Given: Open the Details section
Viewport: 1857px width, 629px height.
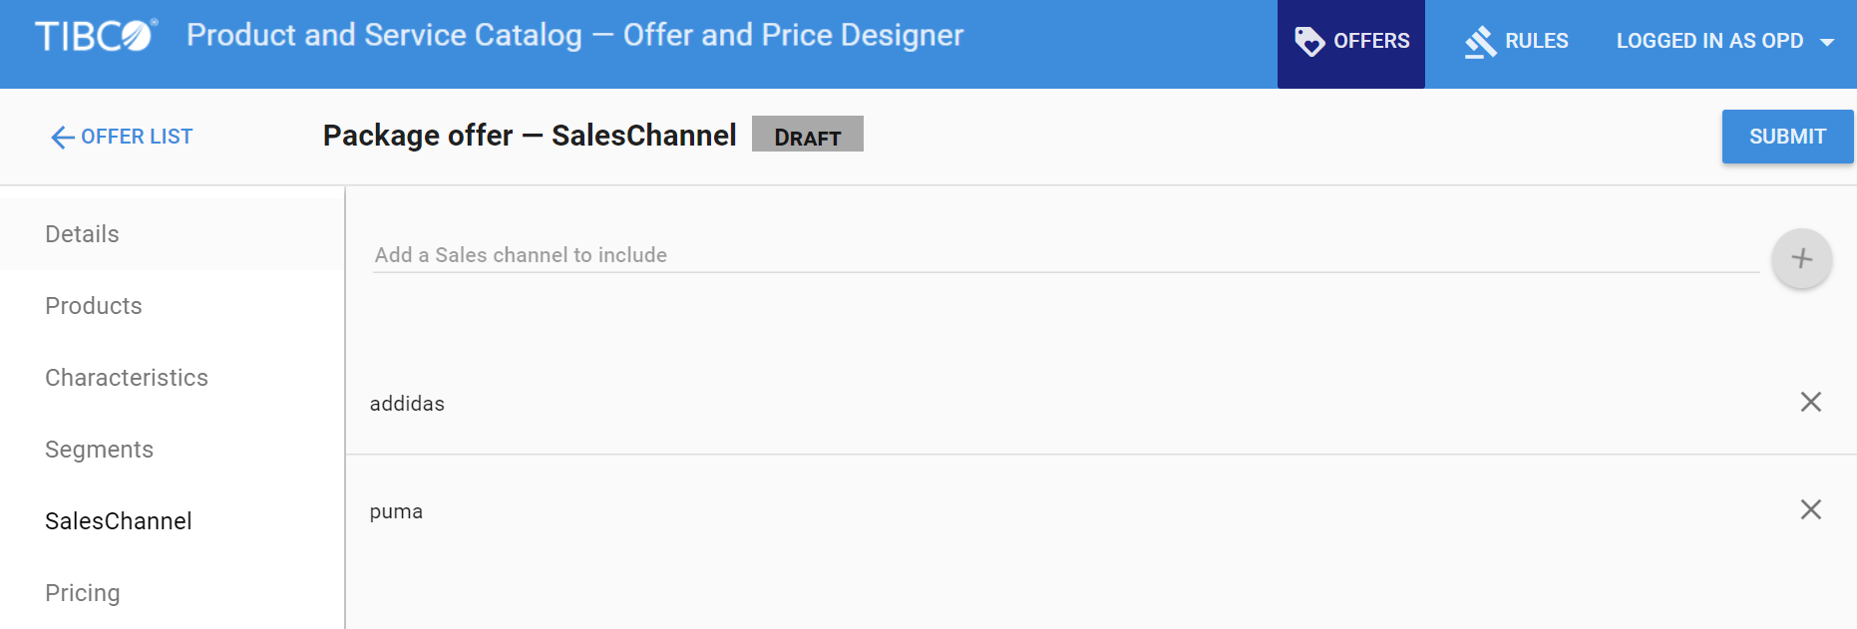Looking at the screenshot, I should click(82, 234).
